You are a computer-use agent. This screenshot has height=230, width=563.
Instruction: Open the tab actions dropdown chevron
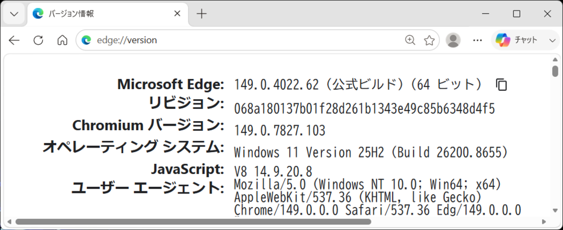pos(14,14)
